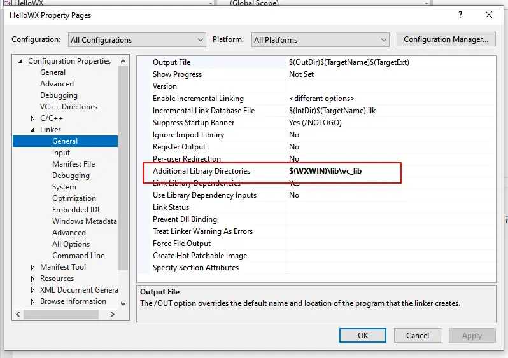This screenshot has height=358, width=508.
Task: Expand the Manifest Tool node
Action: [x=33, y=267]
